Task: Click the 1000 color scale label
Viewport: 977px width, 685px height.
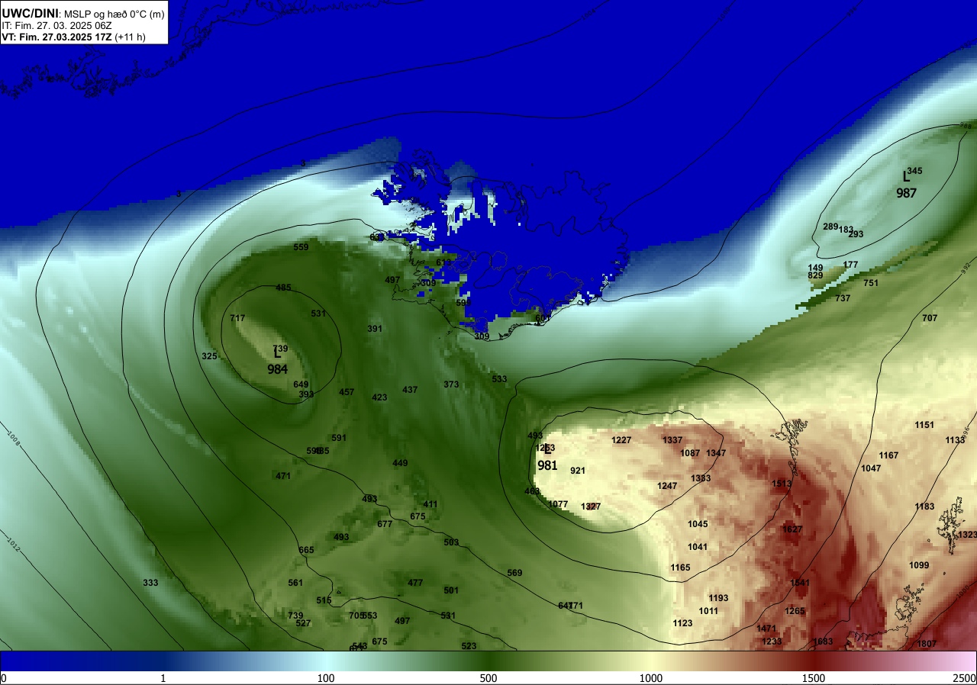Action: point(651,678)
